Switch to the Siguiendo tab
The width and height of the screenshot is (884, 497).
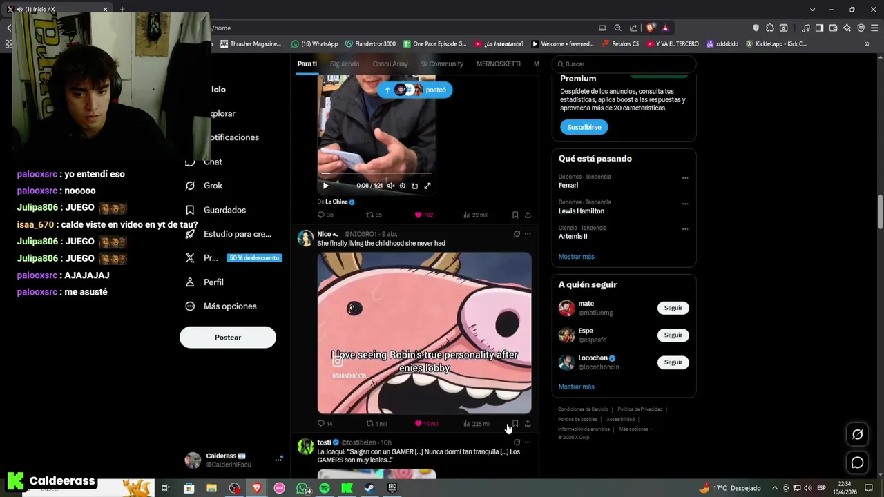345,64
